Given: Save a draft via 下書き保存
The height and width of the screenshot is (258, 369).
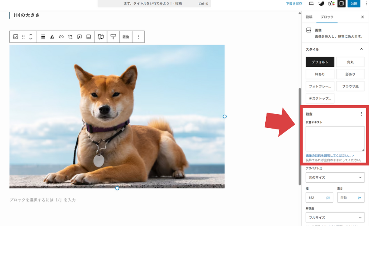Looking at the screenshot, I should (x=294, y=3).
